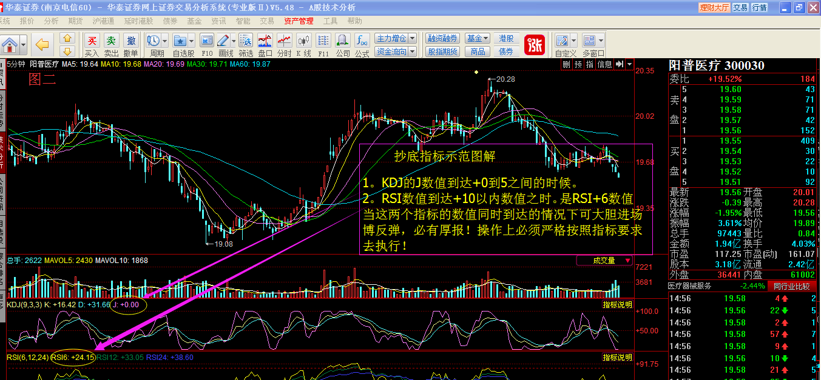Toggle the 信息 info button
Screen dimensions: 821x380
tap(604, 64)
